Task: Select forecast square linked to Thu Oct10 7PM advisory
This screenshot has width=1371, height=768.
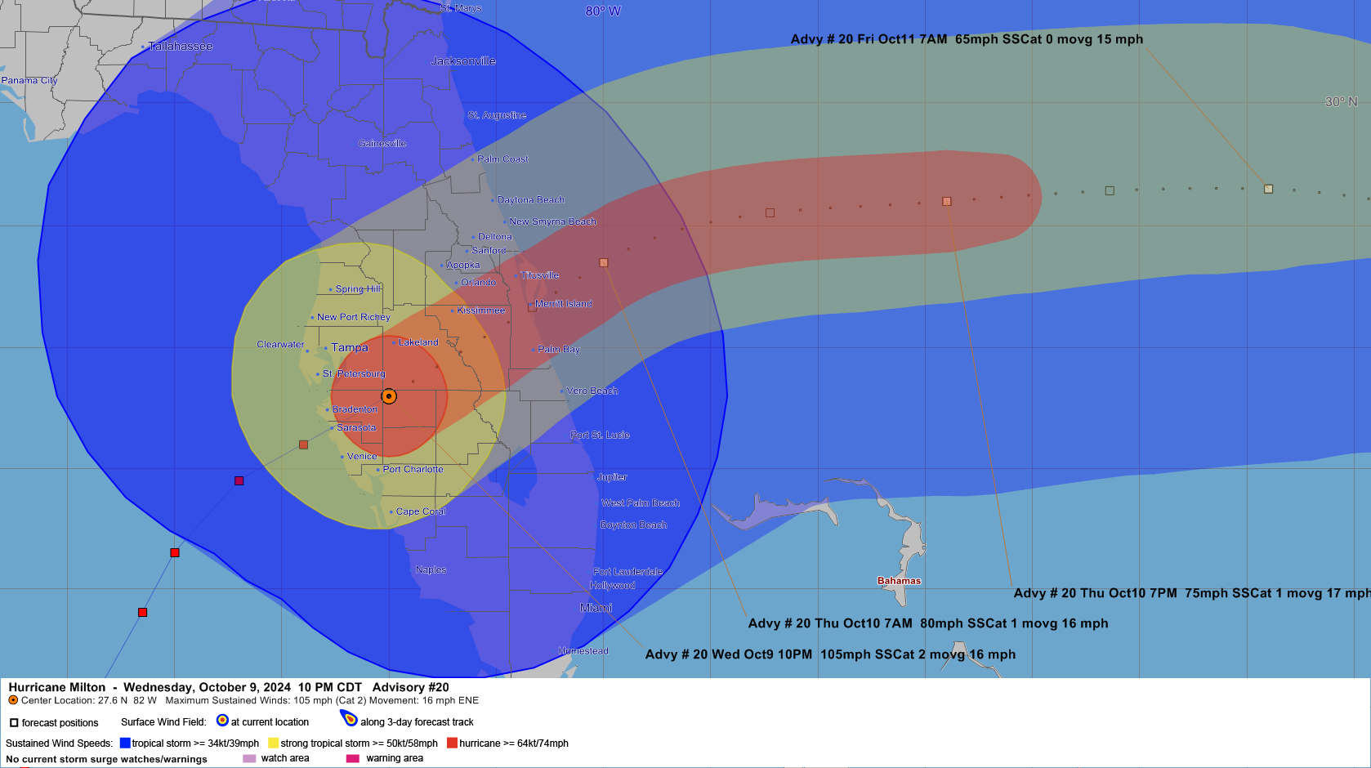Action: [947, 201]
